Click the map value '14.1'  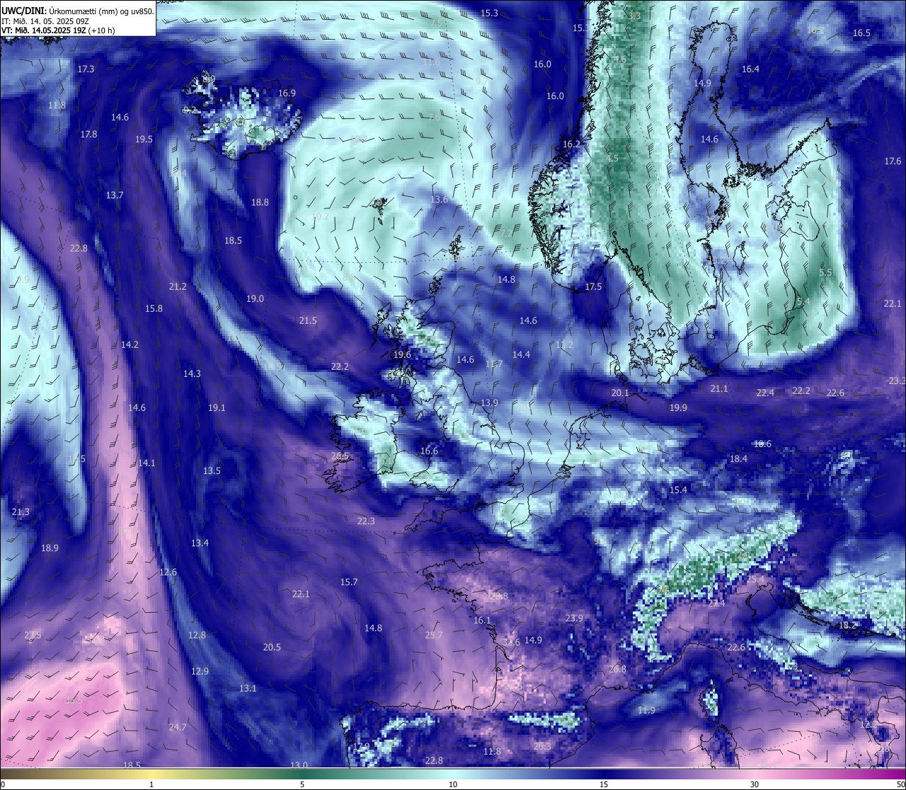(147, 463)
